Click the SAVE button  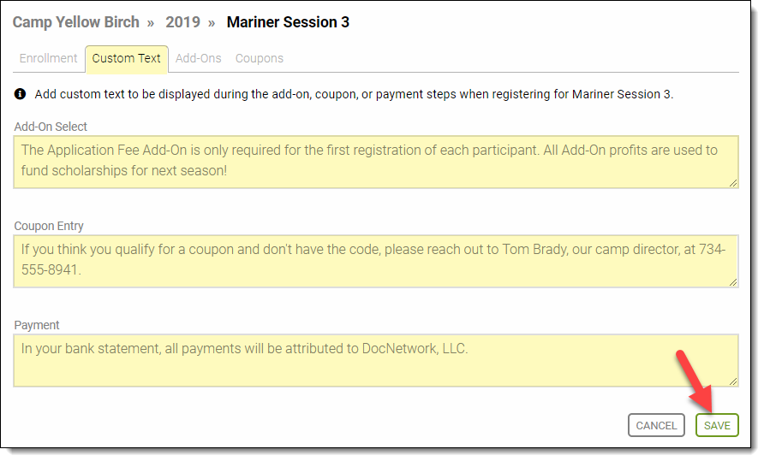(x=717, y=425)
